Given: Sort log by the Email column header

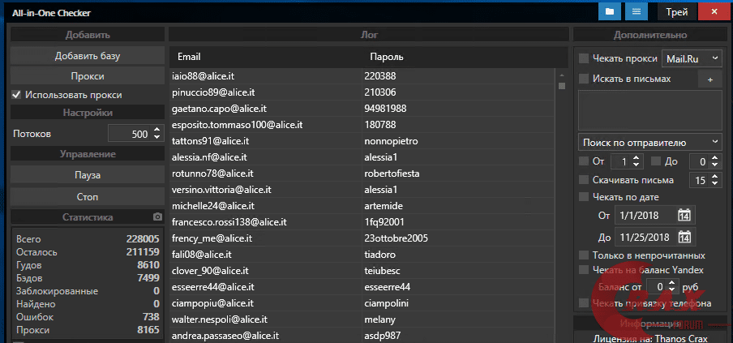Looking at the screenshot, I should click(x=189, y=57).
